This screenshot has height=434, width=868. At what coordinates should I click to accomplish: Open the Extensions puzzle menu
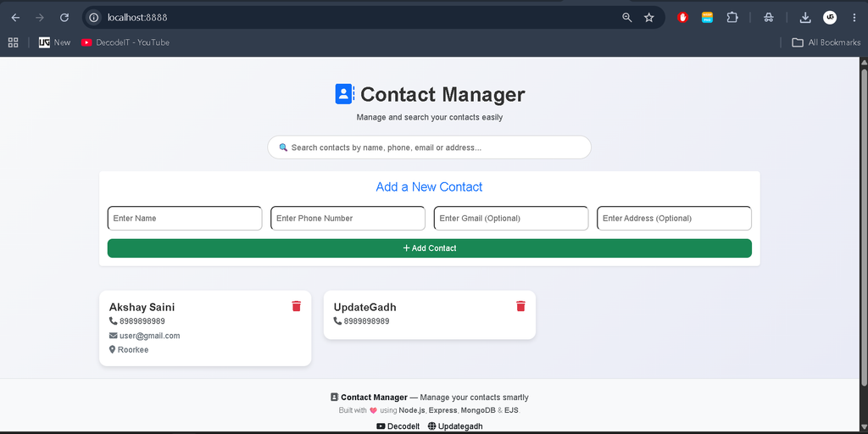[x=732, y=18]
